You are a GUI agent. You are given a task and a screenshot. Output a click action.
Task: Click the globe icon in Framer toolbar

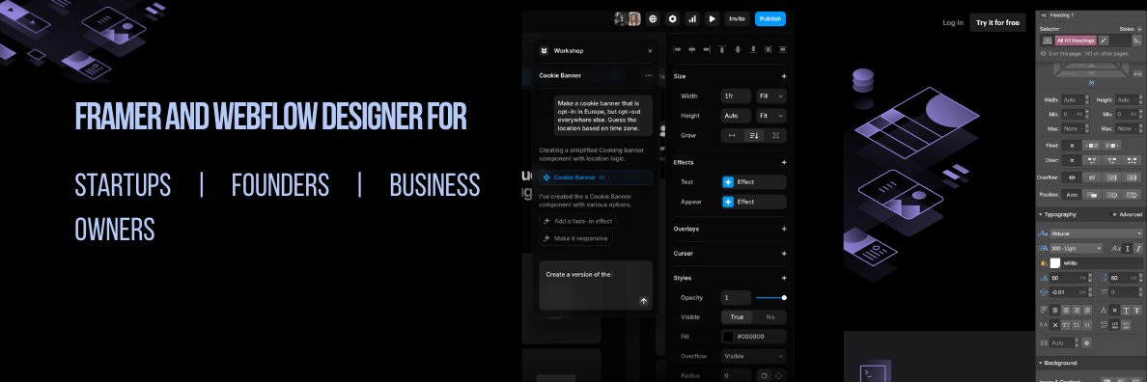click(654, 19)
